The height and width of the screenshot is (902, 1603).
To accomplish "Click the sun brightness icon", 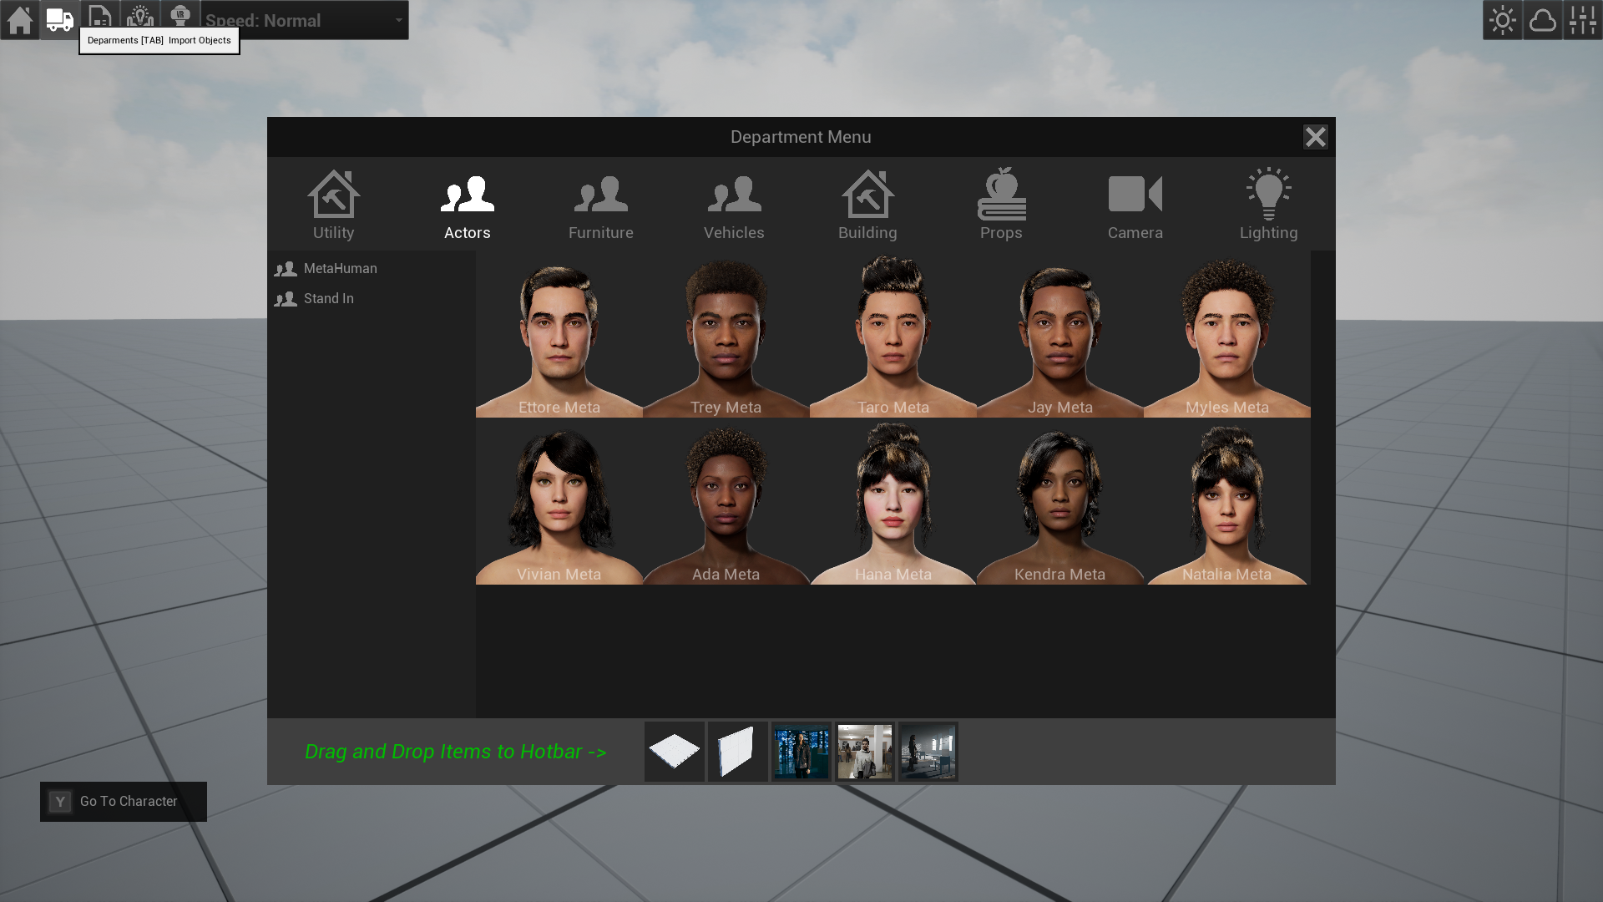I will [1503, 20].
